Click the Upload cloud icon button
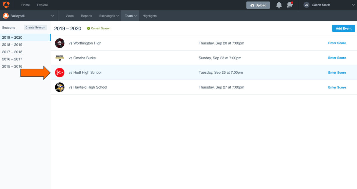Screen dimensions: 357x189 pos(258,5)
